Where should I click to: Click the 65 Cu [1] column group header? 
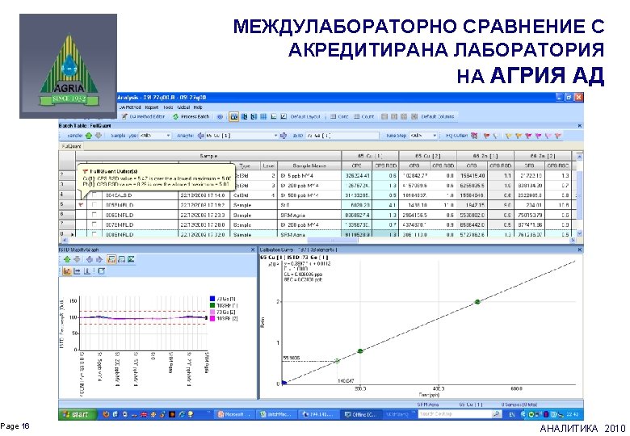point(370,156)
